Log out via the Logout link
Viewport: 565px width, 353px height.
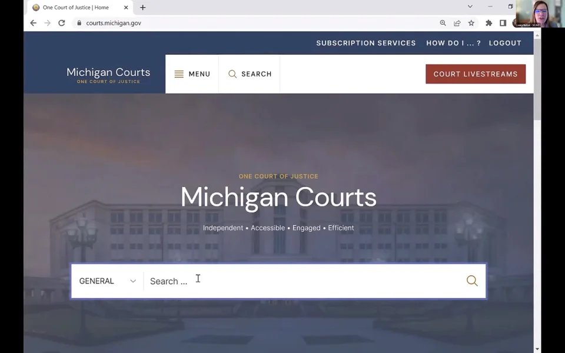click(x=505, y=43)
